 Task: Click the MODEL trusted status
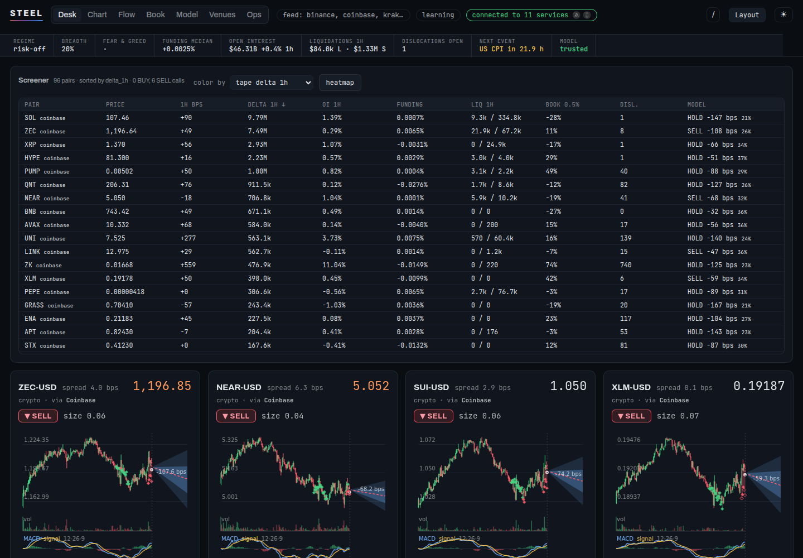coord(574,45)
